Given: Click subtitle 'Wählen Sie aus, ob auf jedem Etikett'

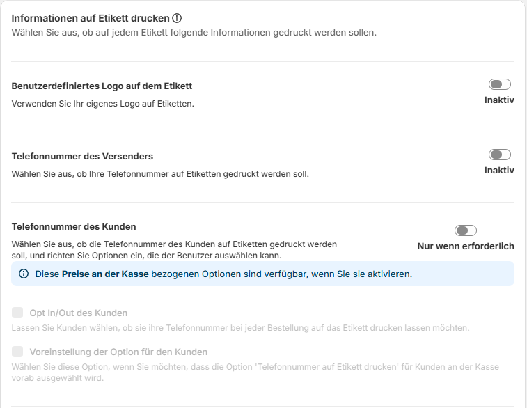Looking at the screenshot, I should pyautogui.click(x=194, y=33).
